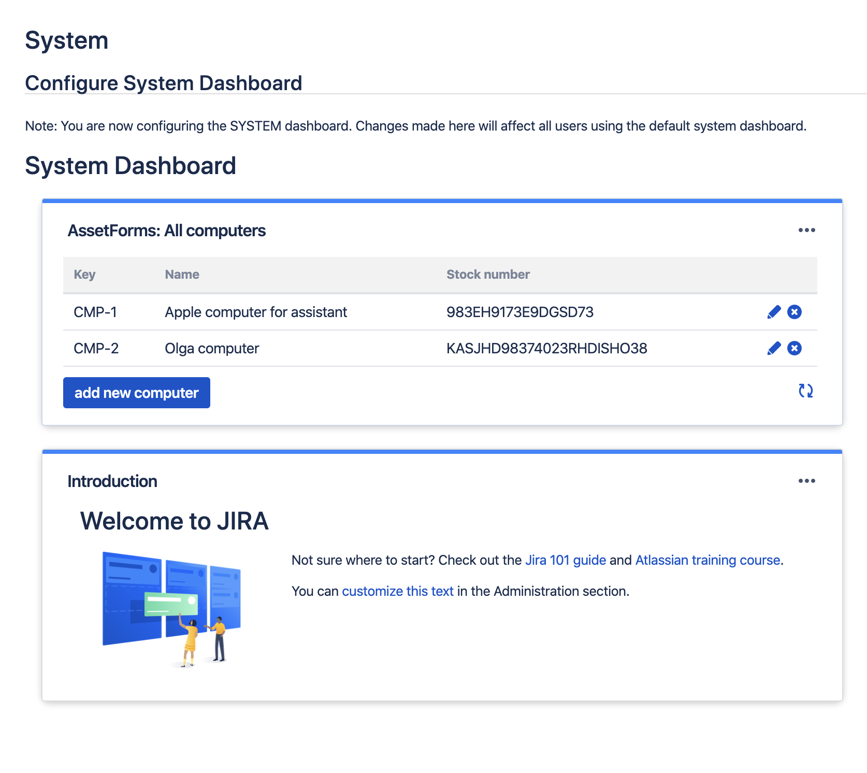Select stock number KASJHD98374023RHDISHO38

click(547, 348)
